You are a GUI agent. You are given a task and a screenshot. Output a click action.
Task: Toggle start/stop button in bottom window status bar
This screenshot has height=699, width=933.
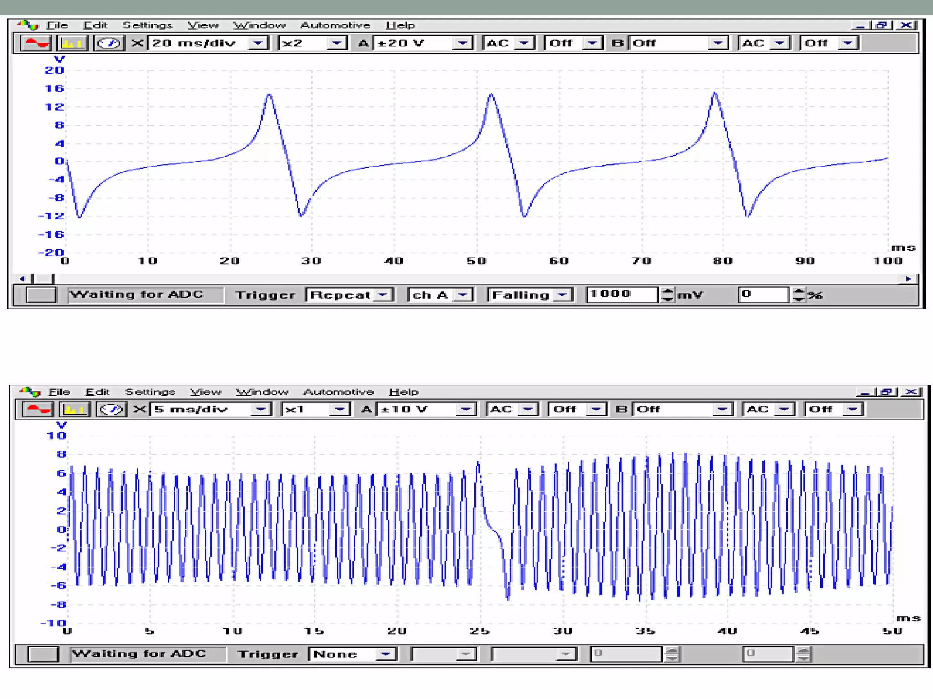click(43, 654)
